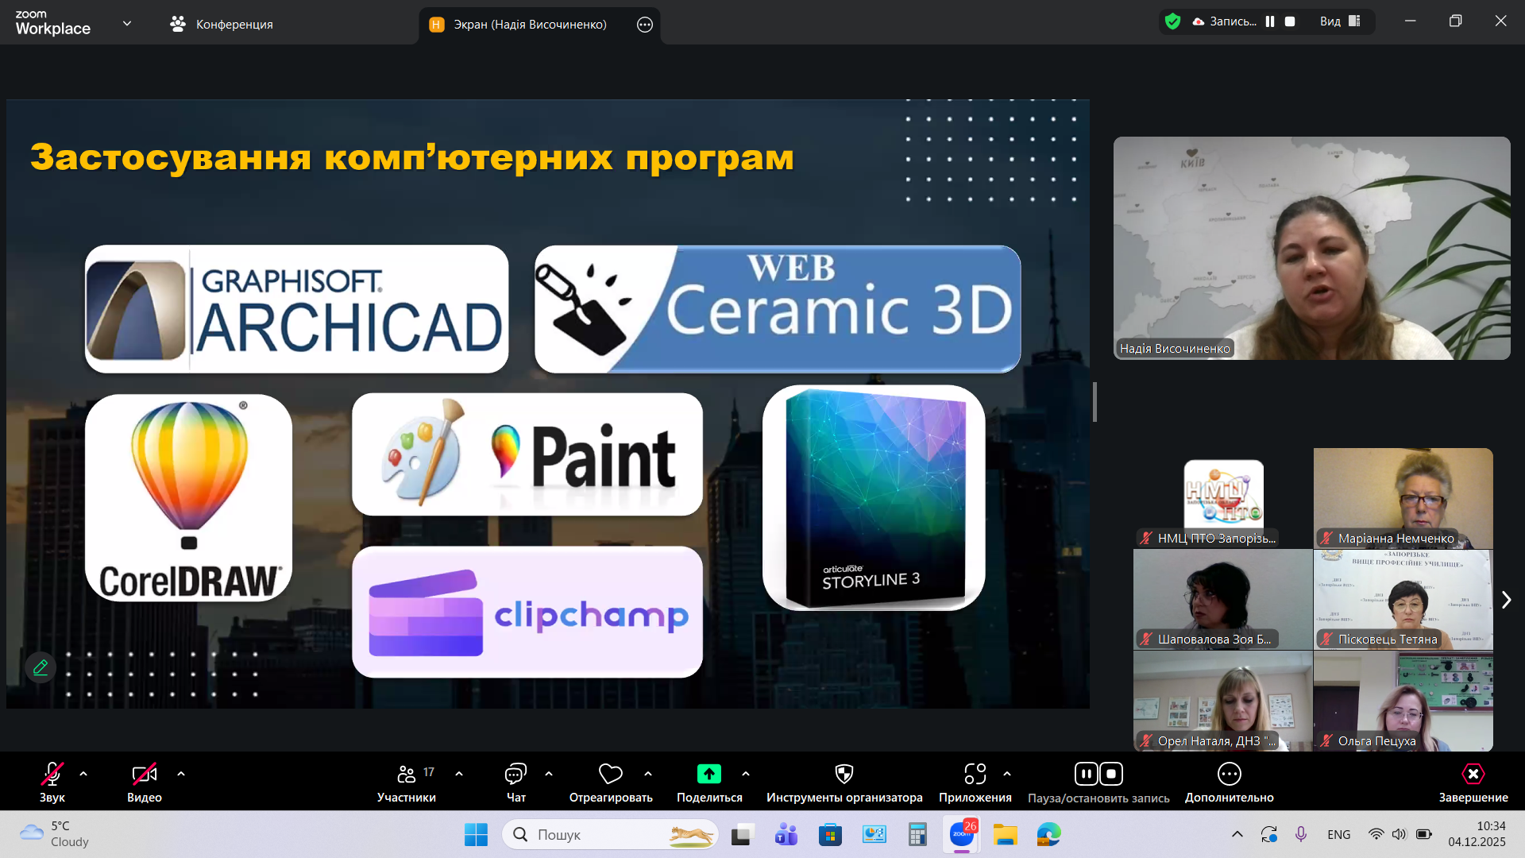Screen dimensions: 1525x858
Task: Click the battery icon in the system tray
Action: point(1424,834)
